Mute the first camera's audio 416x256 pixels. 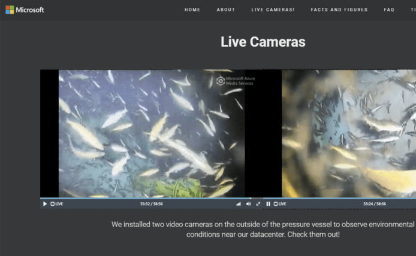(x=248, y=204)
